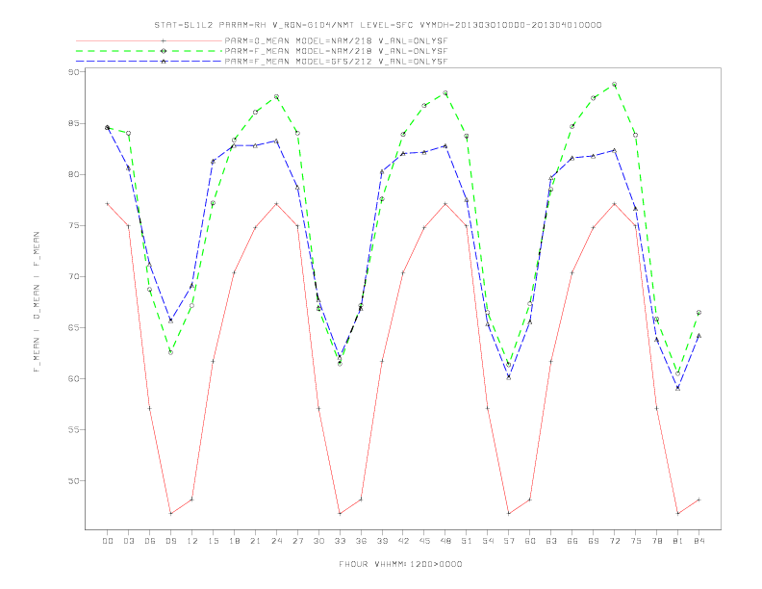The width and height of the screenshot is (762, 589).
Task: Click x-axis tick label 57
Action: 509,541
